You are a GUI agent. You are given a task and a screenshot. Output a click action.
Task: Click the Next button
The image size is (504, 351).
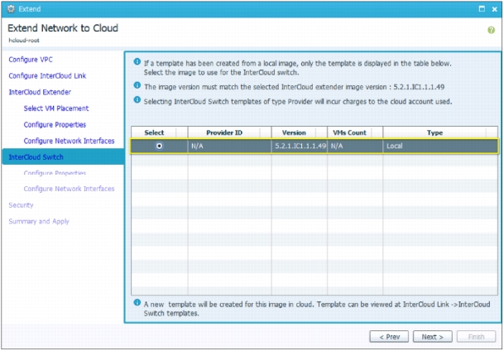[432, 337]
